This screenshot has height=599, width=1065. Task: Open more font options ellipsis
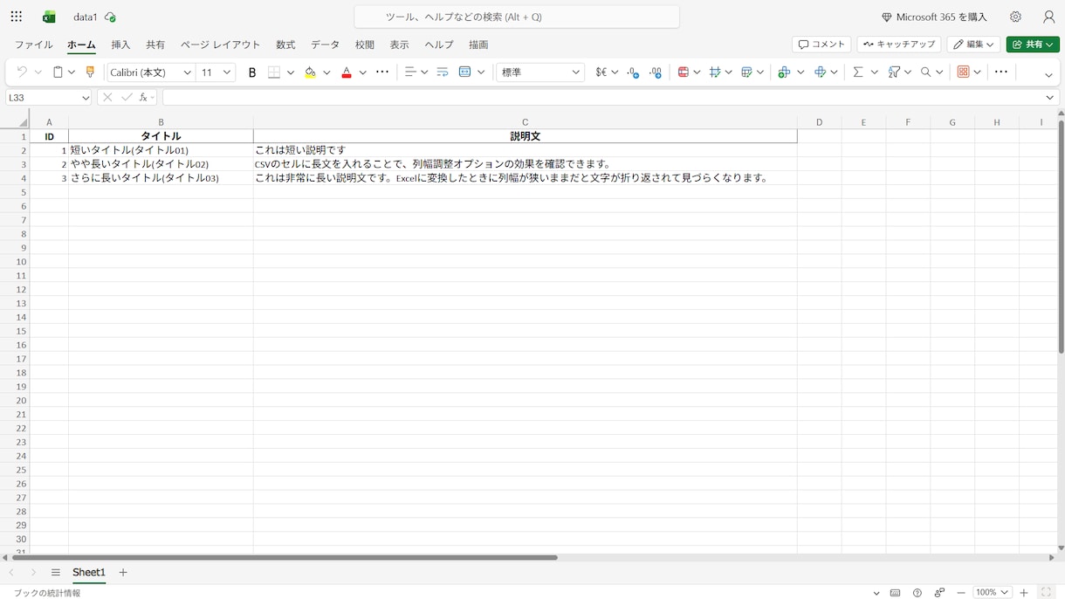pos(382,72)
